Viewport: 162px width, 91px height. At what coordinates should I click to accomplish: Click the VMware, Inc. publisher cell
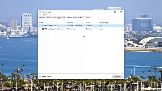(x=71, y=29)
